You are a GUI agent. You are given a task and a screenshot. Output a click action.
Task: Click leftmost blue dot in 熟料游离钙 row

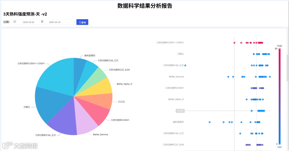210,122
